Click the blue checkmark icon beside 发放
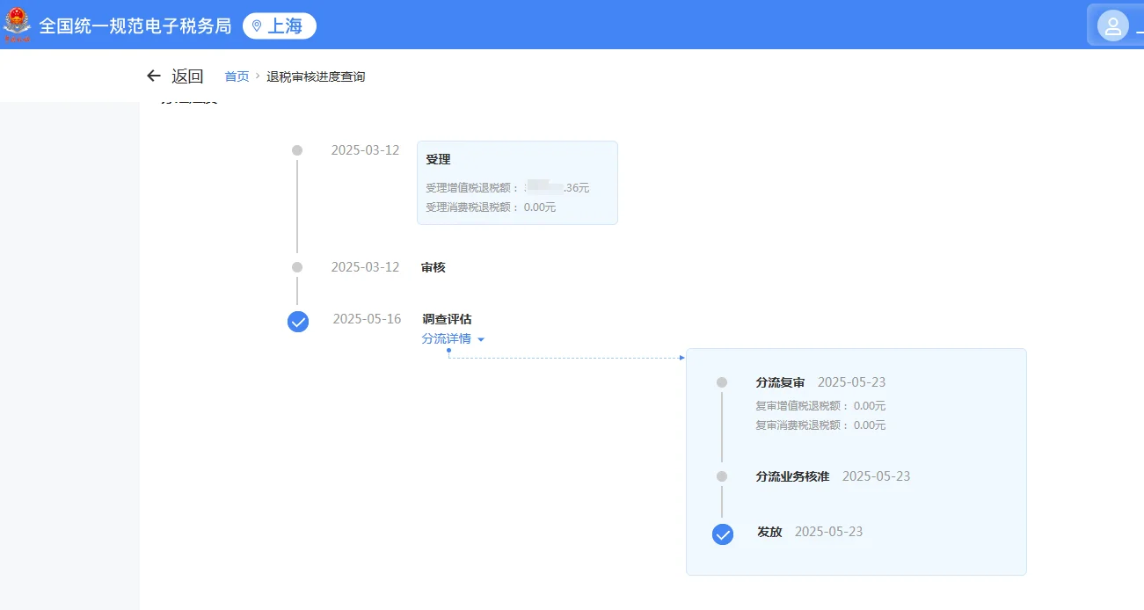 722,534
